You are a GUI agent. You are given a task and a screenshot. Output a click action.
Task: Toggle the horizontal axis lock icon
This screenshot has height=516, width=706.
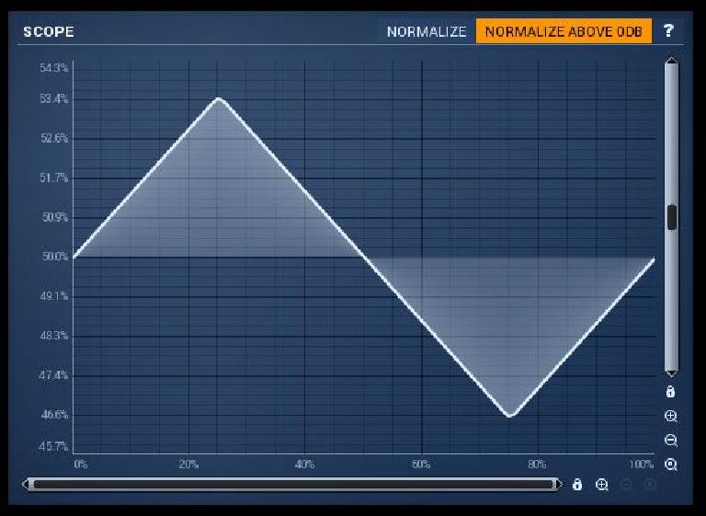point(577,485)
